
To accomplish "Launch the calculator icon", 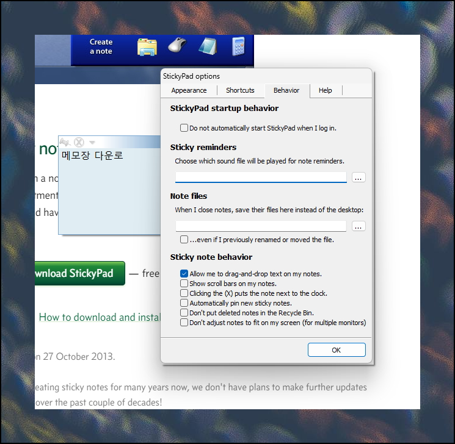I will [239, 46].
